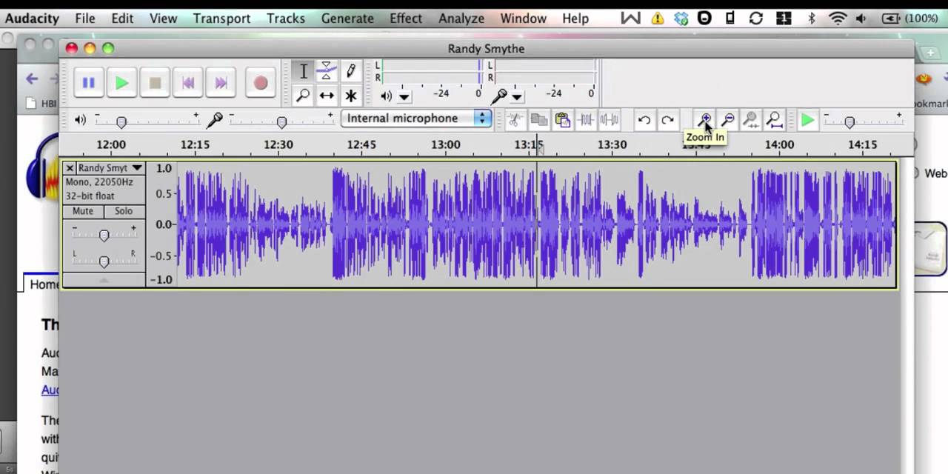Image resolution: width=948 pixels, height=474 pixels.
Task: Click inside the waveform display
Action: [535, 224]
